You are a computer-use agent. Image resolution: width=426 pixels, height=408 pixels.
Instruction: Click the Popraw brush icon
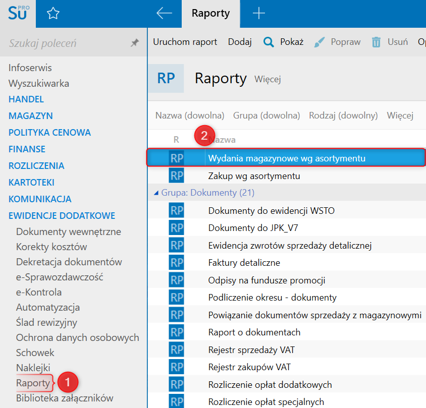[319, 42]
